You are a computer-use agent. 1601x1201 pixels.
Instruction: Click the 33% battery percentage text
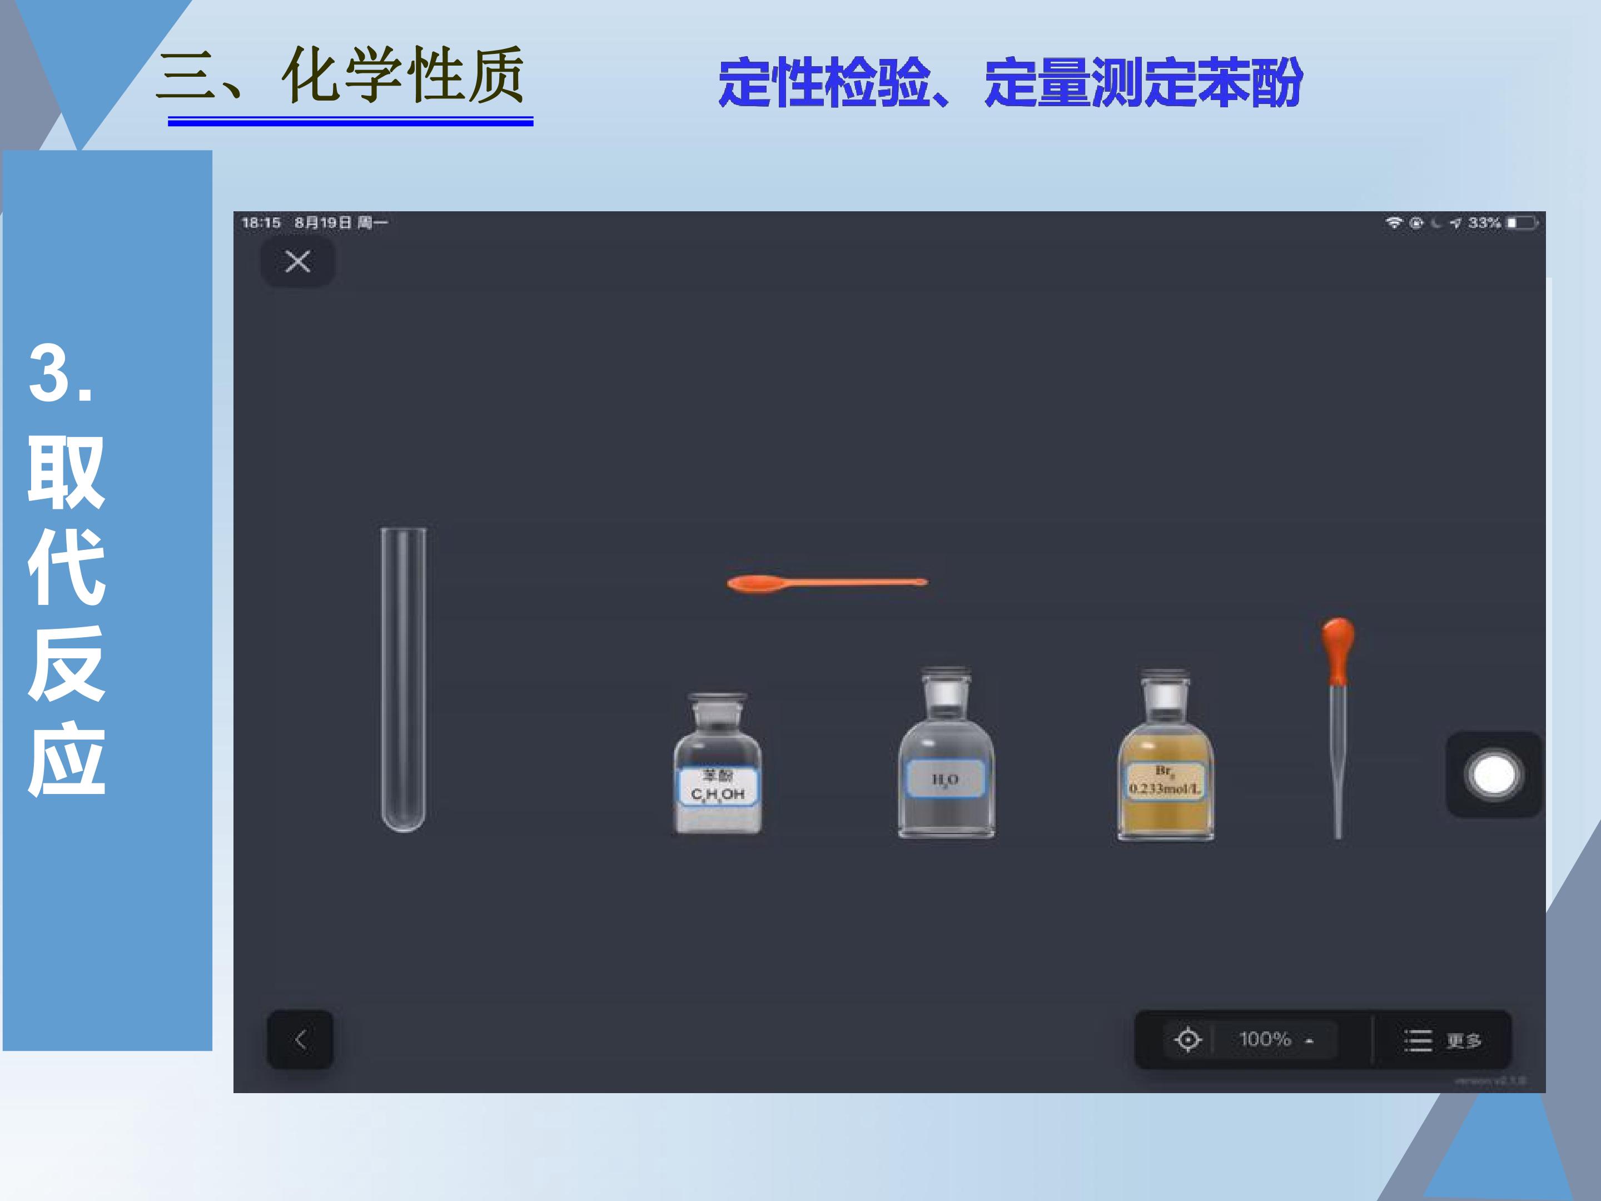tap(1484, 223)
